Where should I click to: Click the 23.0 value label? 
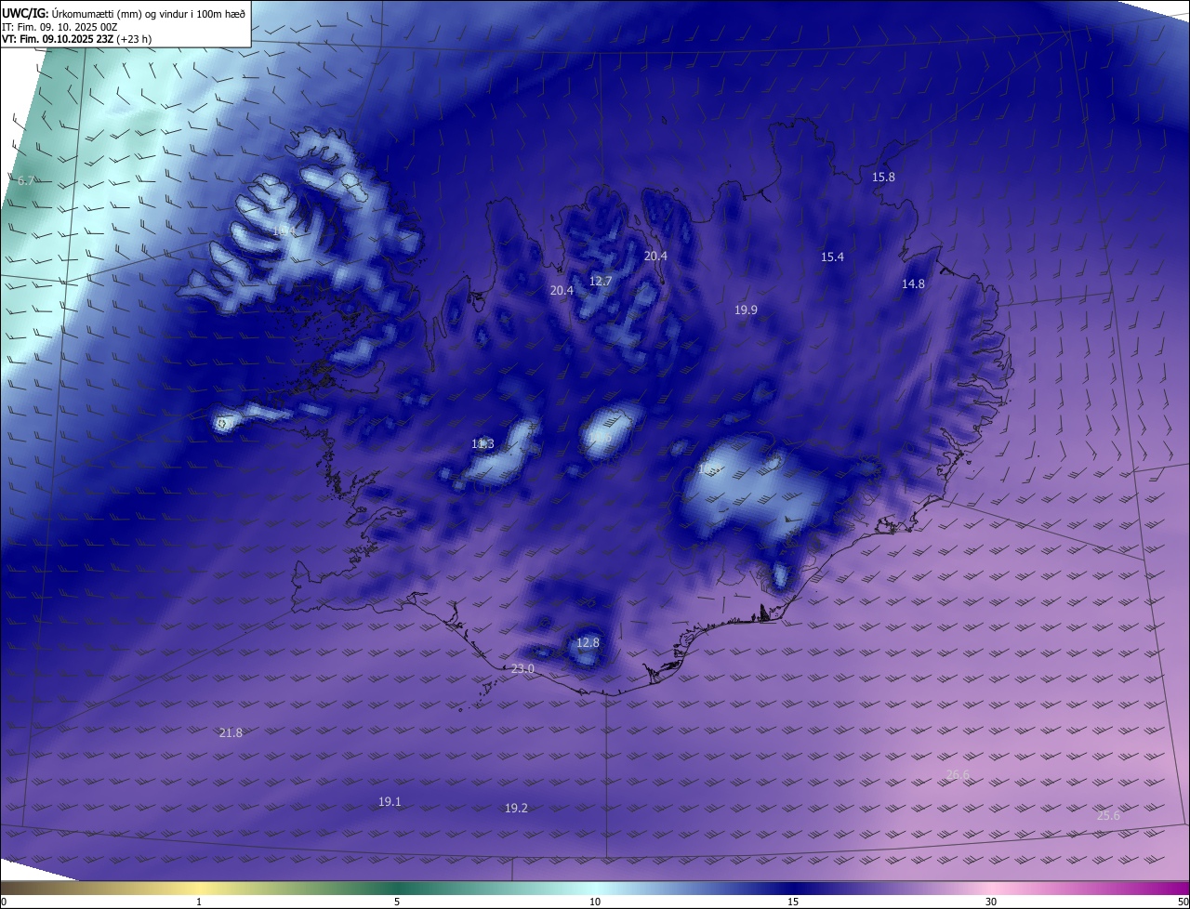click(522, 668)
